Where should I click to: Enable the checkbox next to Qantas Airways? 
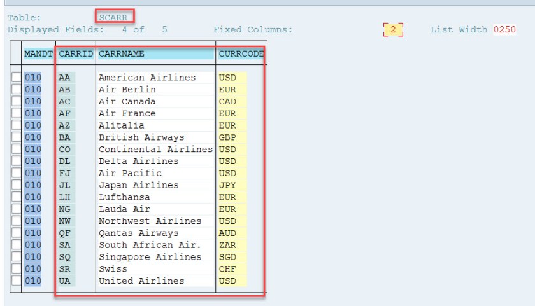click(17, 233)
